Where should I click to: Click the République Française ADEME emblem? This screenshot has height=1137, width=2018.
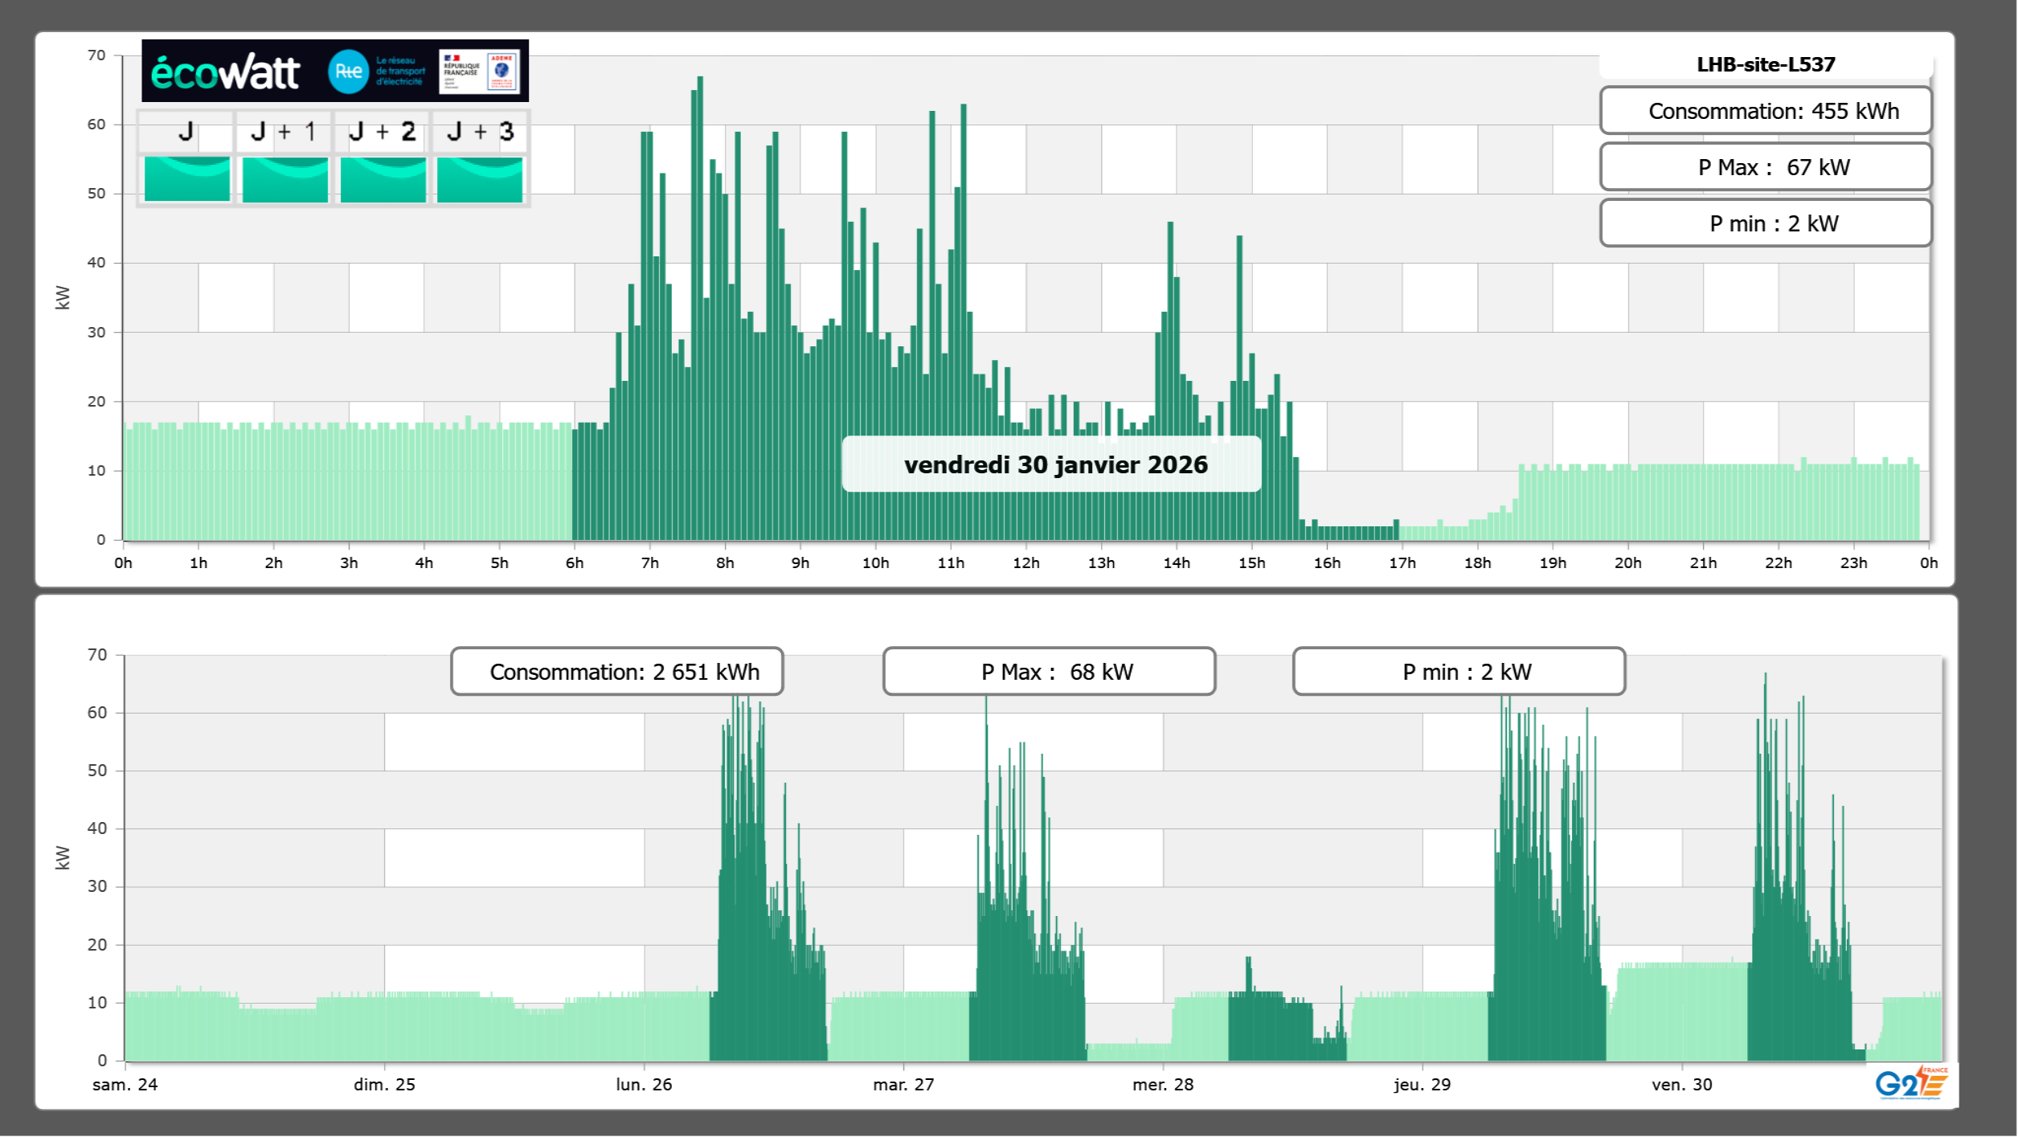tap(480, 71)
